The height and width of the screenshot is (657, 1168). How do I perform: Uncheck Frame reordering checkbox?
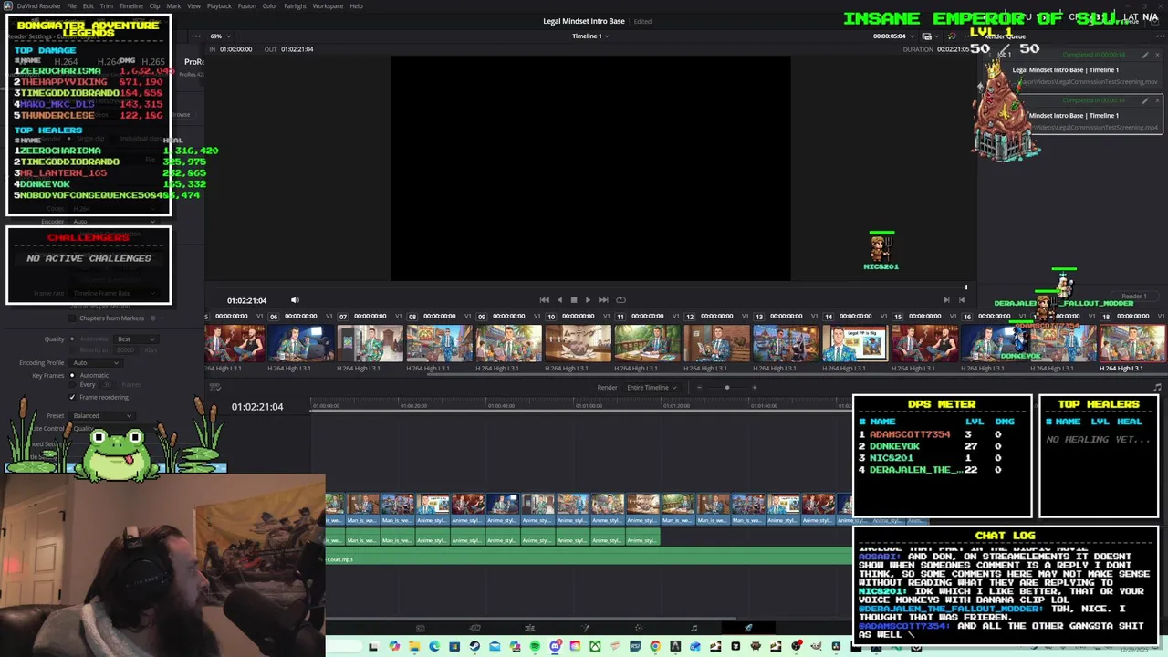[72, 397]
